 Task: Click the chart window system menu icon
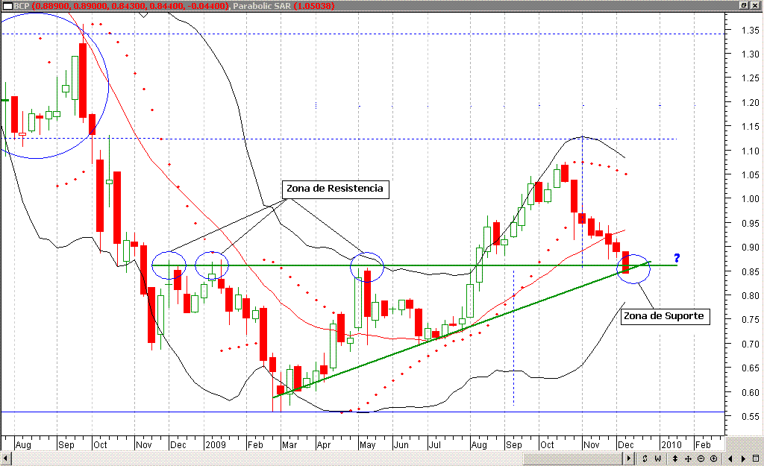click(x=7, y=6)
